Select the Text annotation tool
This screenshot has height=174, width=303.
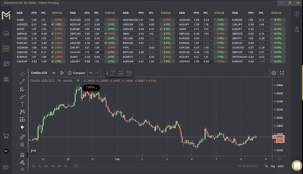[x=22, y=104]
